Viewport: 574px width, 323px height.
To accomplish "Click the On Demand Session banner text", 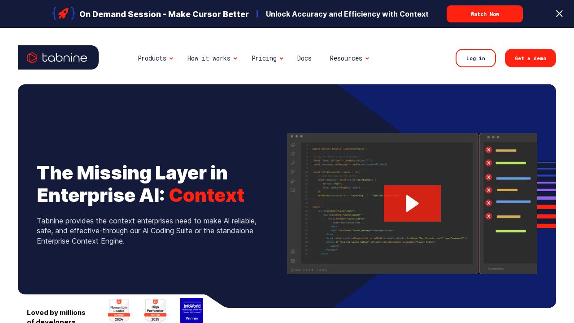I will point(164,14).
